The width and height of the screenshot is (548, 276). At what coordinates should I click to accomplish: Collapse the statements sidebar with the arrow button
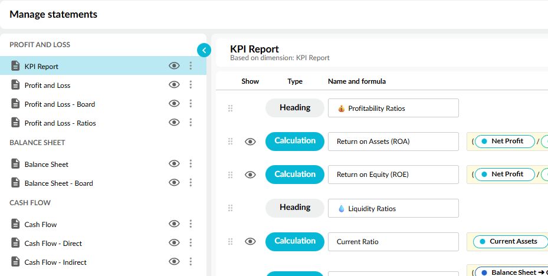(x=204, y=51)
